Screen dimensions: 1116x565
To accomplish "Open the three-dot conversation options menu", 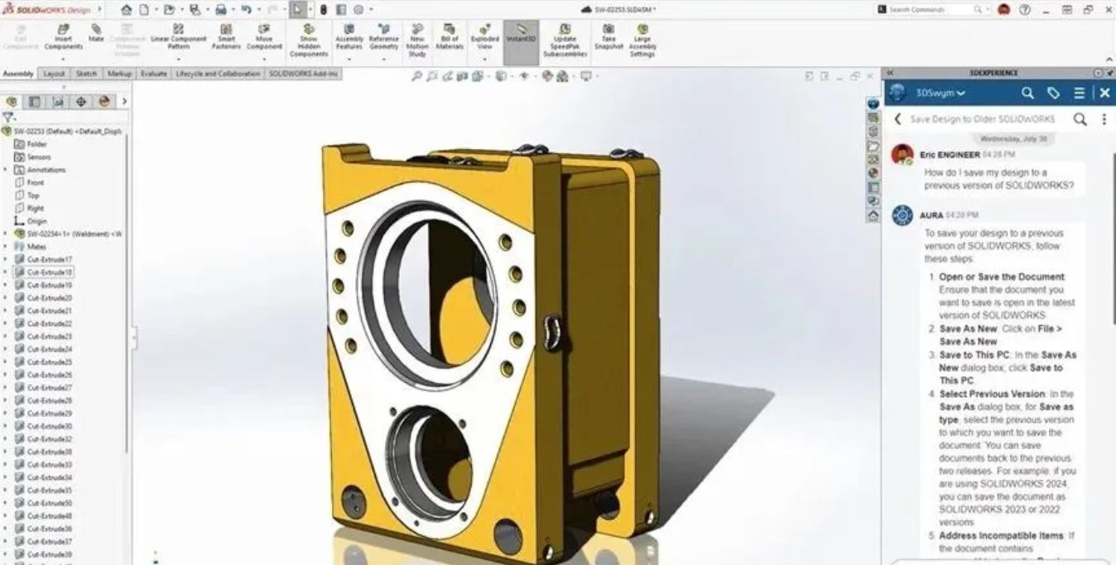I will (1104, 119).
